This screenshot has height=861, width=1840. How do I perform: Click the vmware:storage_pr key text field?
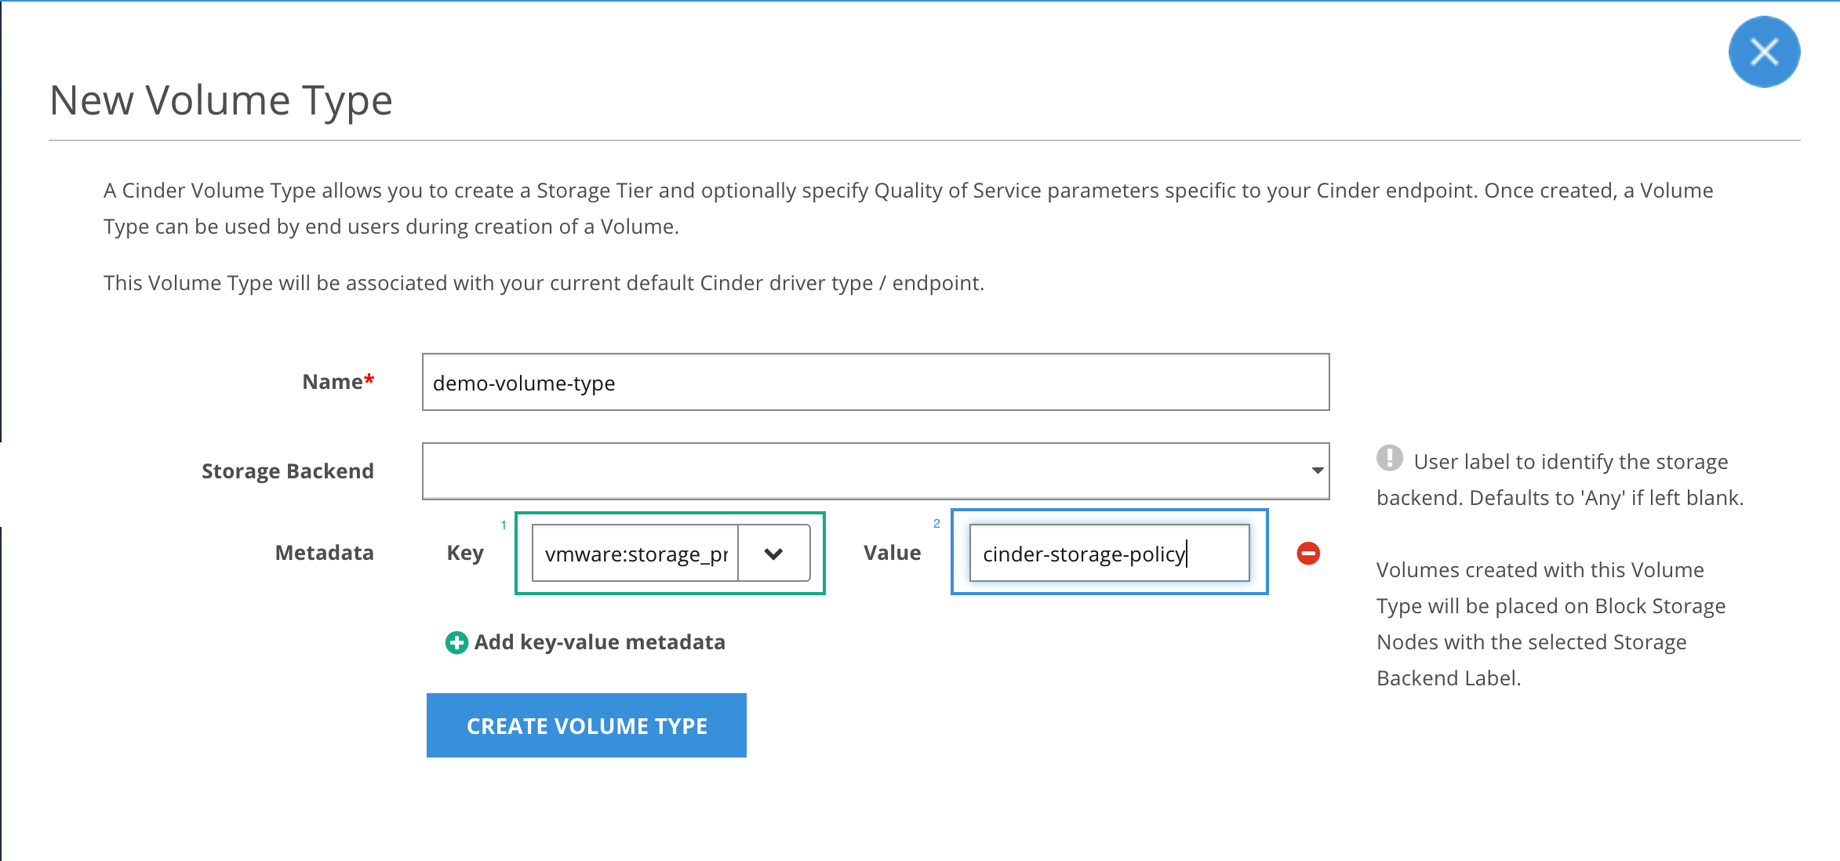click(x=635, y=554)
